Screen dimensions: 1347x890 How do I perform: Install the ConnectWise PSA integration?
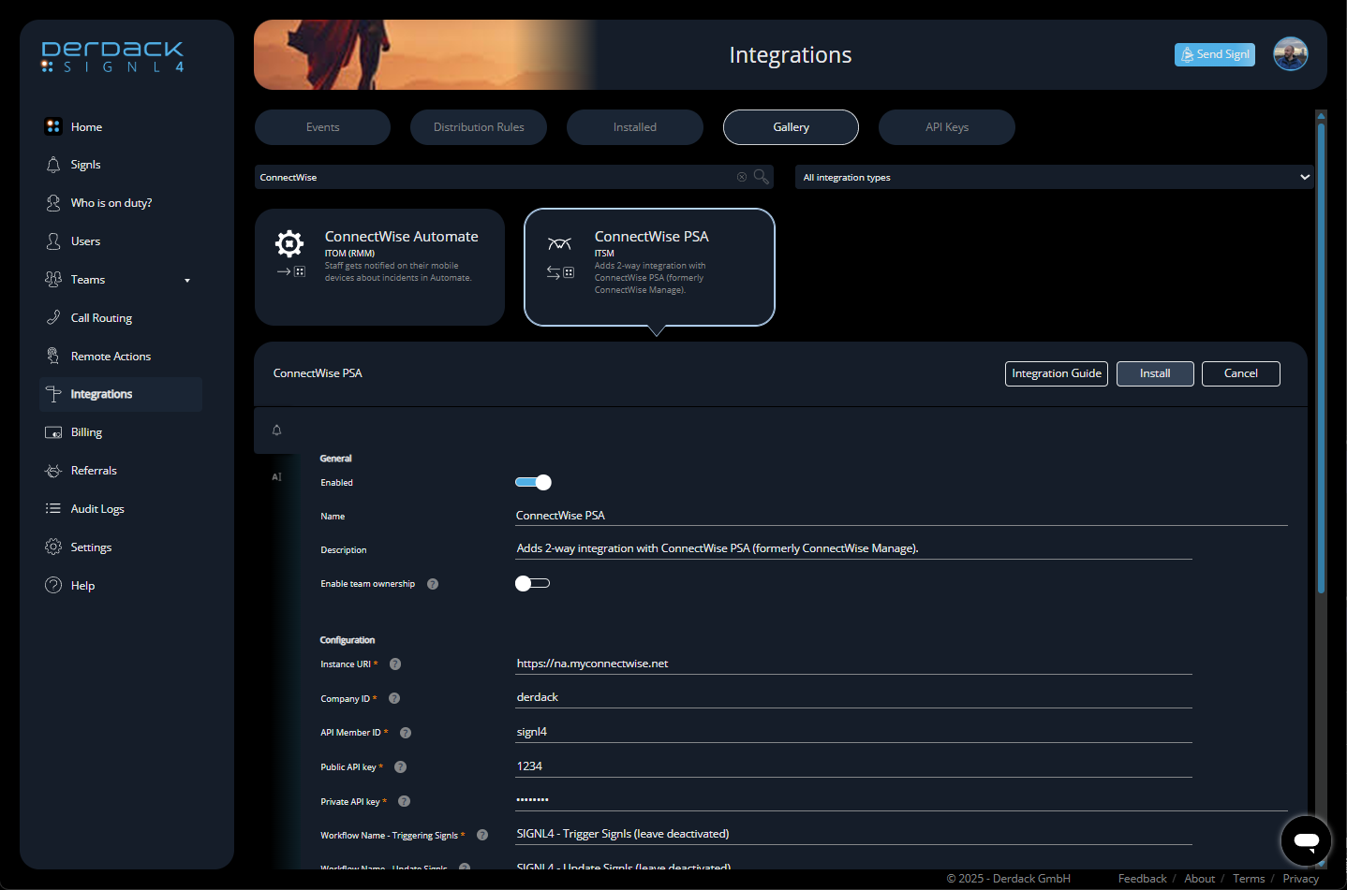coord(1155,373)
